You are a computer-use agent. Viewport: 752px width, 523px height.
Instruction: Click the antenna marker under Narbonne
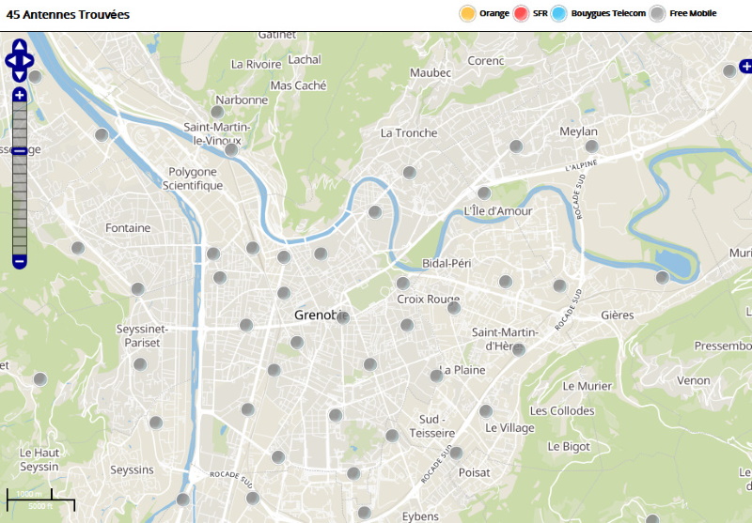(x=217, y=112)
